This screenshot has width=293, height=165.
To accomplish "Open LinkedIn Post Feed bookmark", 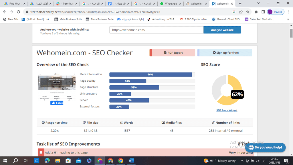I will [36, 19].
